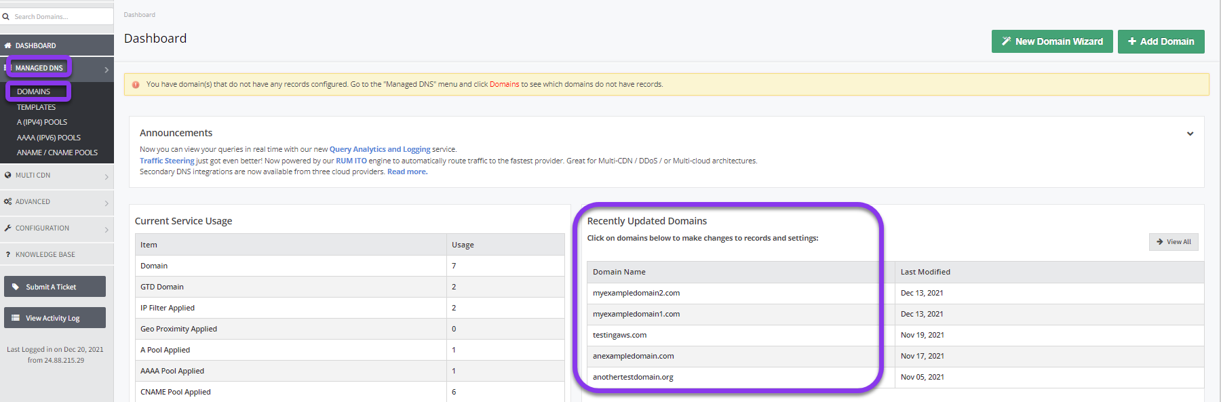
Task: Open myexampledomain1.com domain
Action: point(636,314)
